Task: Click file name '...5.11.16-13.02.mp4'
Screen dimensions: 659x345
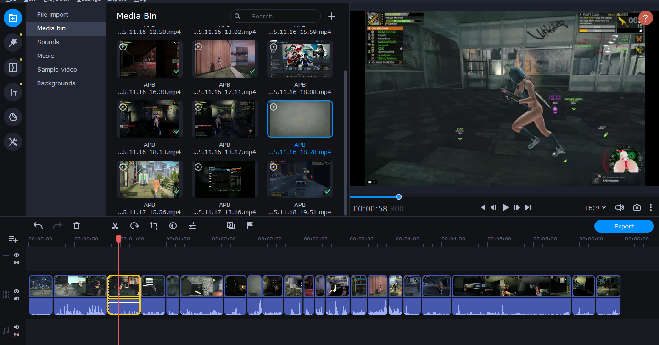Action: 224,32
